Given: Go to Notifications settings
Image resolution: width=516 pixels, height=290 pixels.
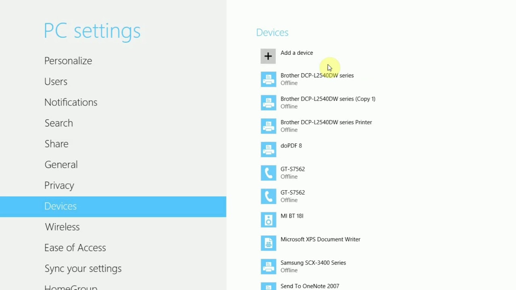Looking at the screenshot, I should pyautogui.click(x=71, y=102).
